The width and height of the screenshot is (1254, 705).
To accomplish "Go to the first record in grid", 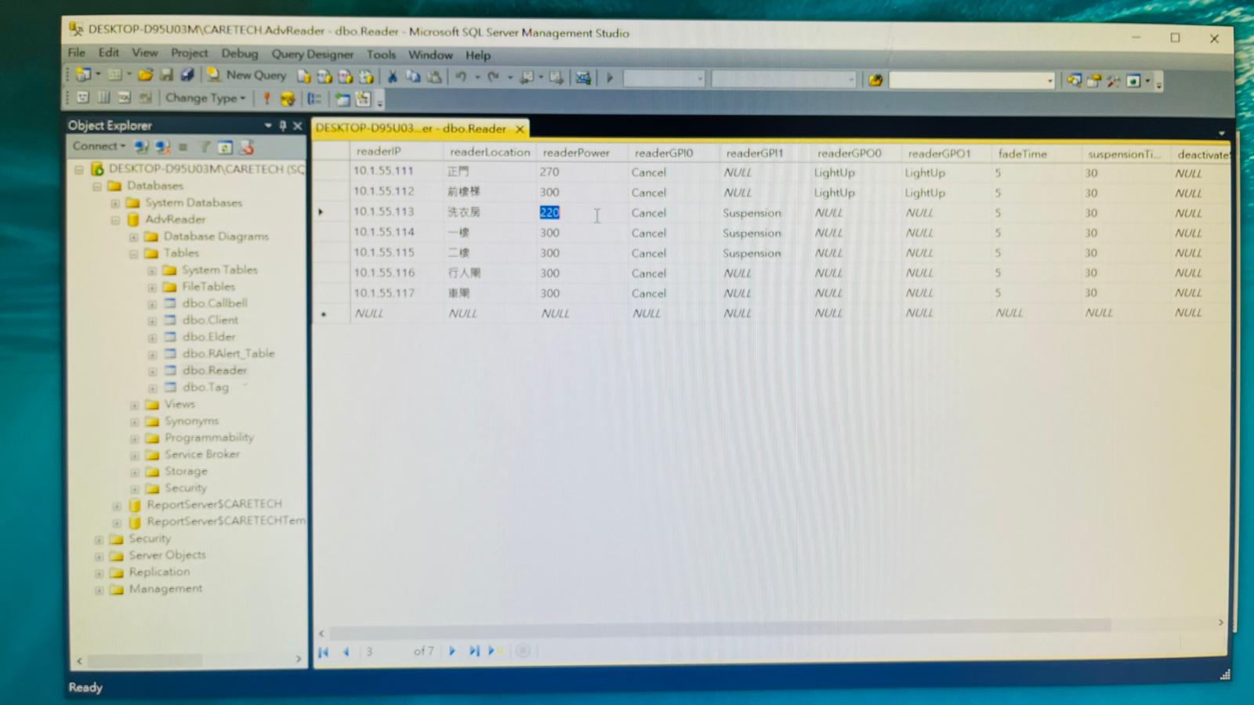I will tap(324, 652).
